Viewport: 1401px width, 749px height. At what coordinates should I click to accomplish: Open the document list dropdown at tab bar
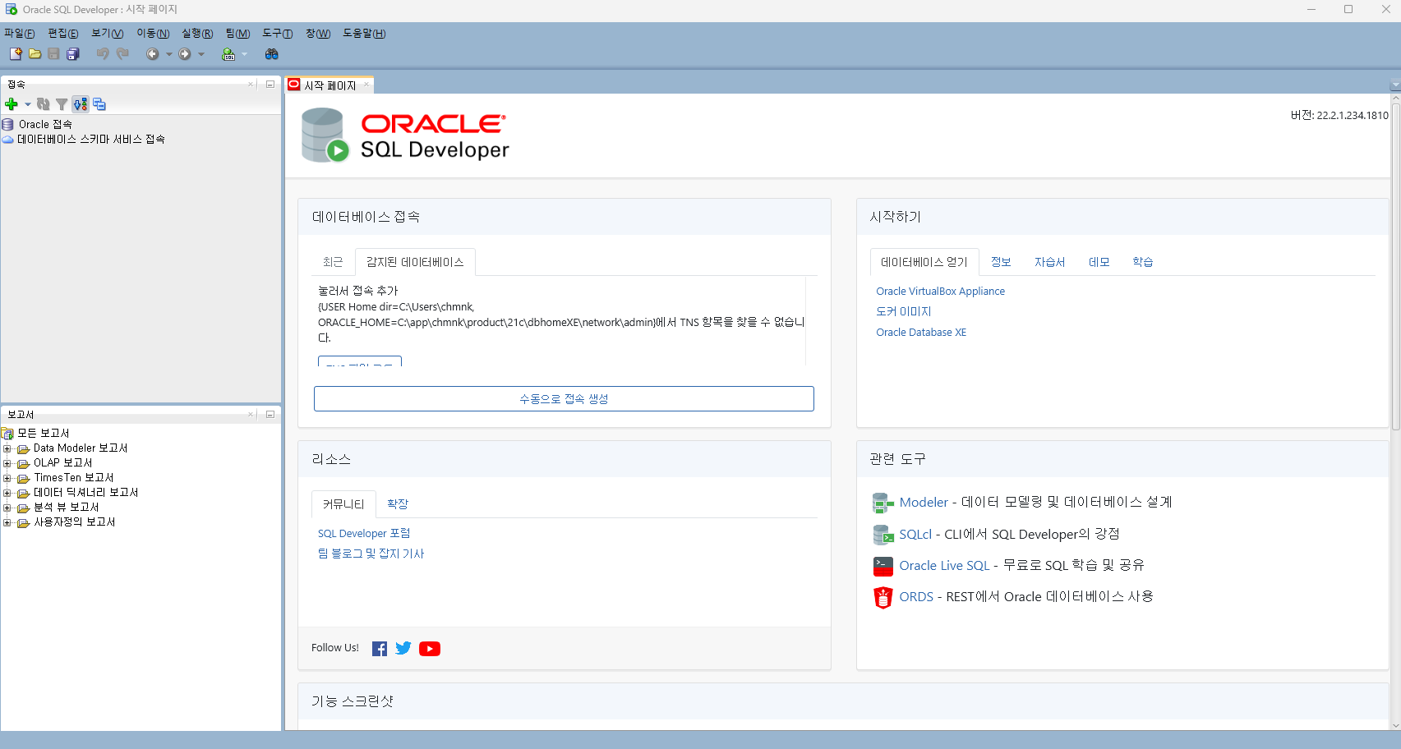1394,85
